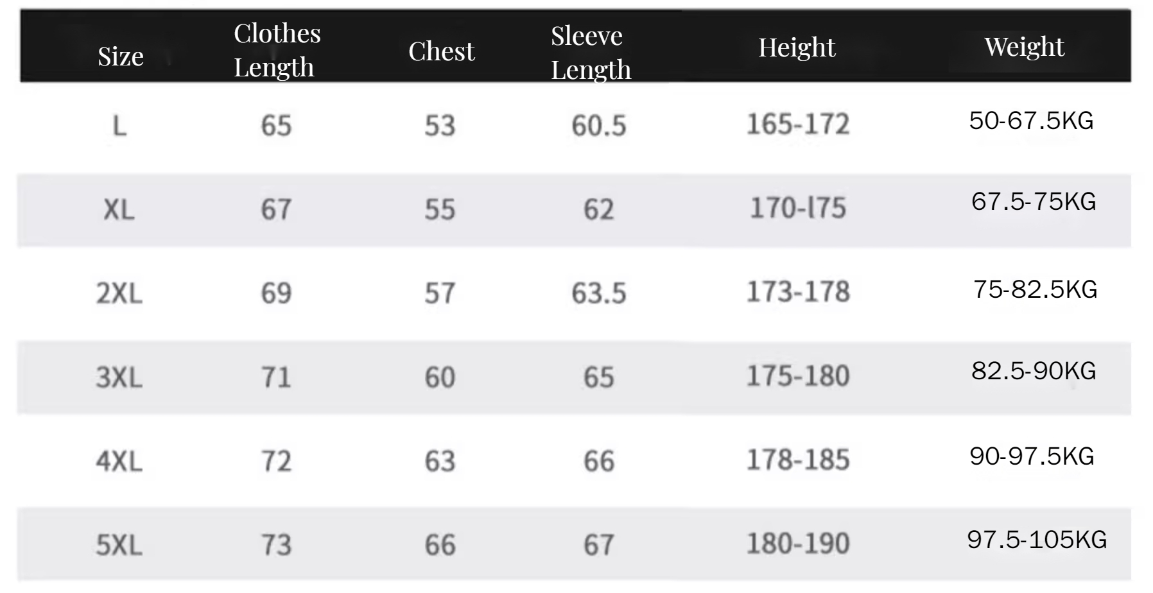Select the Height column header
Viewport: 1153px width, 593px height.
pyautogui.click(x=797, y=47)
